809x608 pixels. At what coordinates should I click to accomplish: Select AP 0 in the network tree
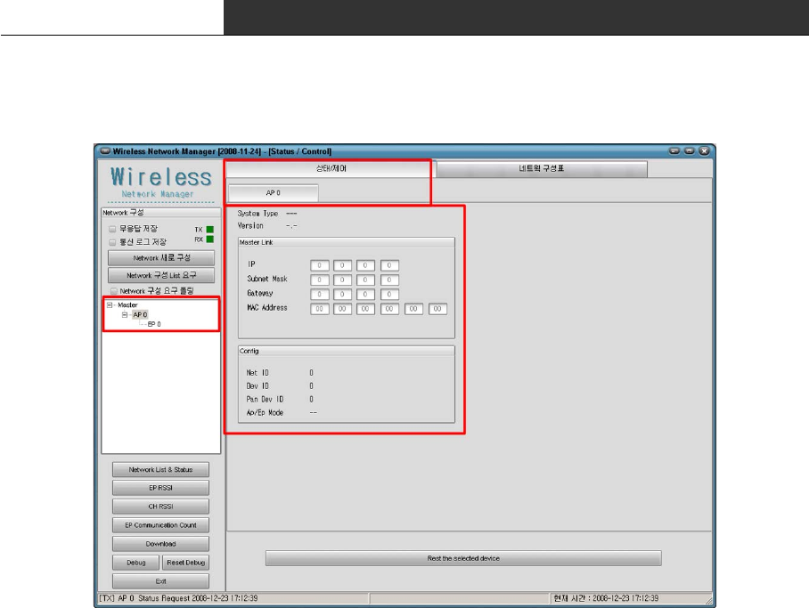[x=141, y=314]
